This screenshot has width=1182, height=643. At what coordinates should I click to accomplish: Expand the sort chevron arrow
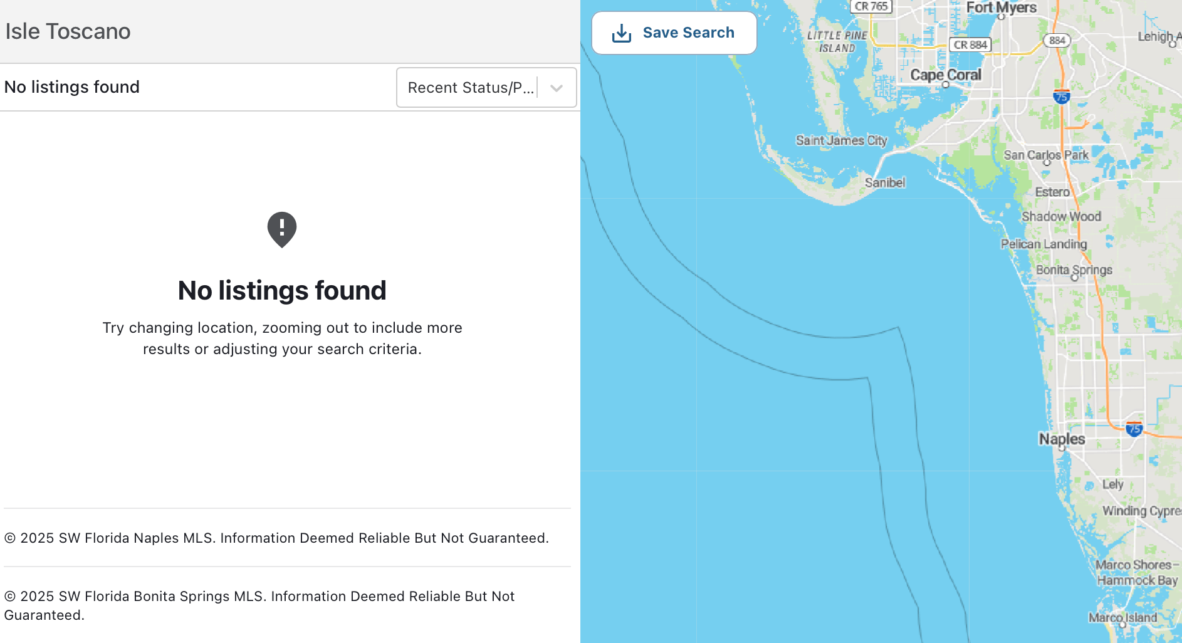coord(557,88)
